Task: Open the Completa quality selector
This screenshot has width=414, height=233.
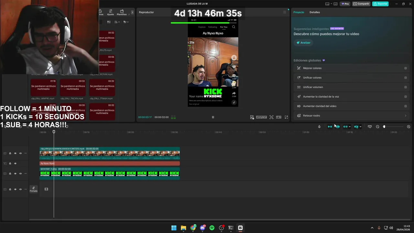Action: click(261, 117)
